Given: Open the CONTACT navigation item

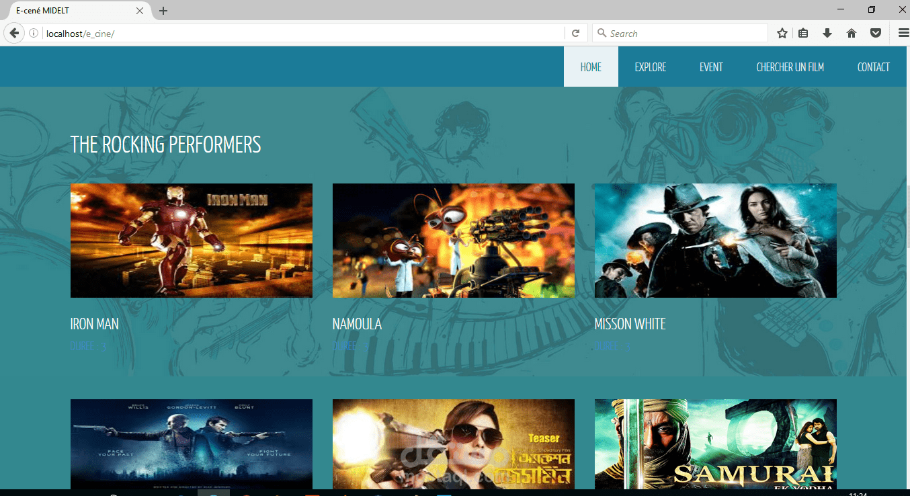Looking at the screenshot, I should click(x=874, y=67).
